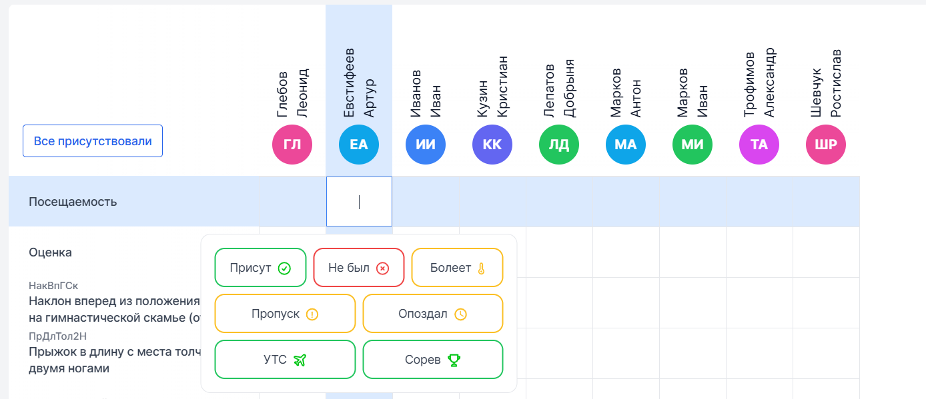Image resolution: width=926 pixels, height=399 pixels.
Task: Click the clock icon in Опоздал
Action: tap(460, 314)
